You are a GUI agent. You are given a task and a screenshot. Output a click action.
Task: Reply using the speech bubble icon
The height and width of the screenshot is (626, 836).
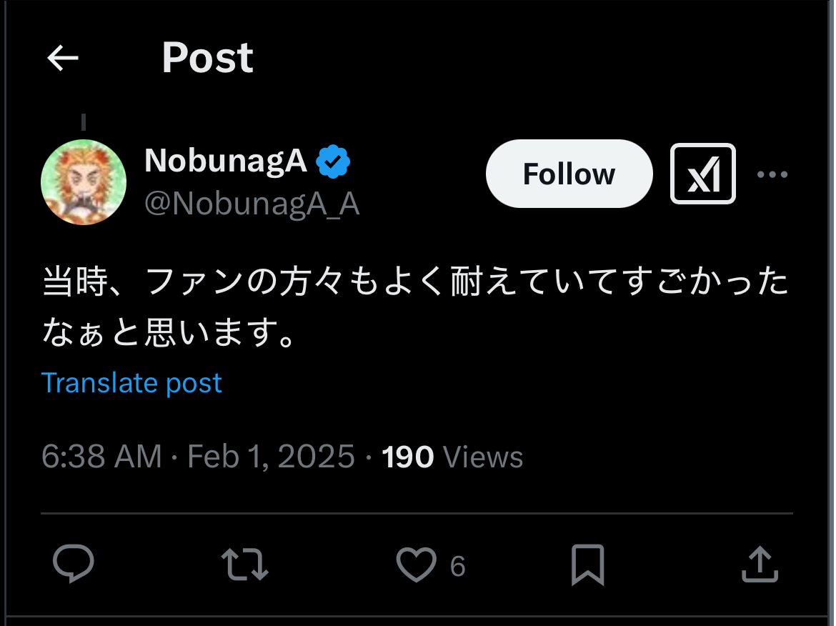pyautogui.click(x=74, y=565)
